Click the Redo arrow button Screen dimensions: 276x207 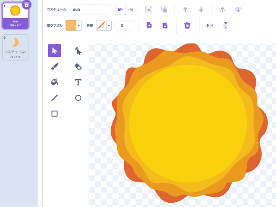[x=130, y=9]
